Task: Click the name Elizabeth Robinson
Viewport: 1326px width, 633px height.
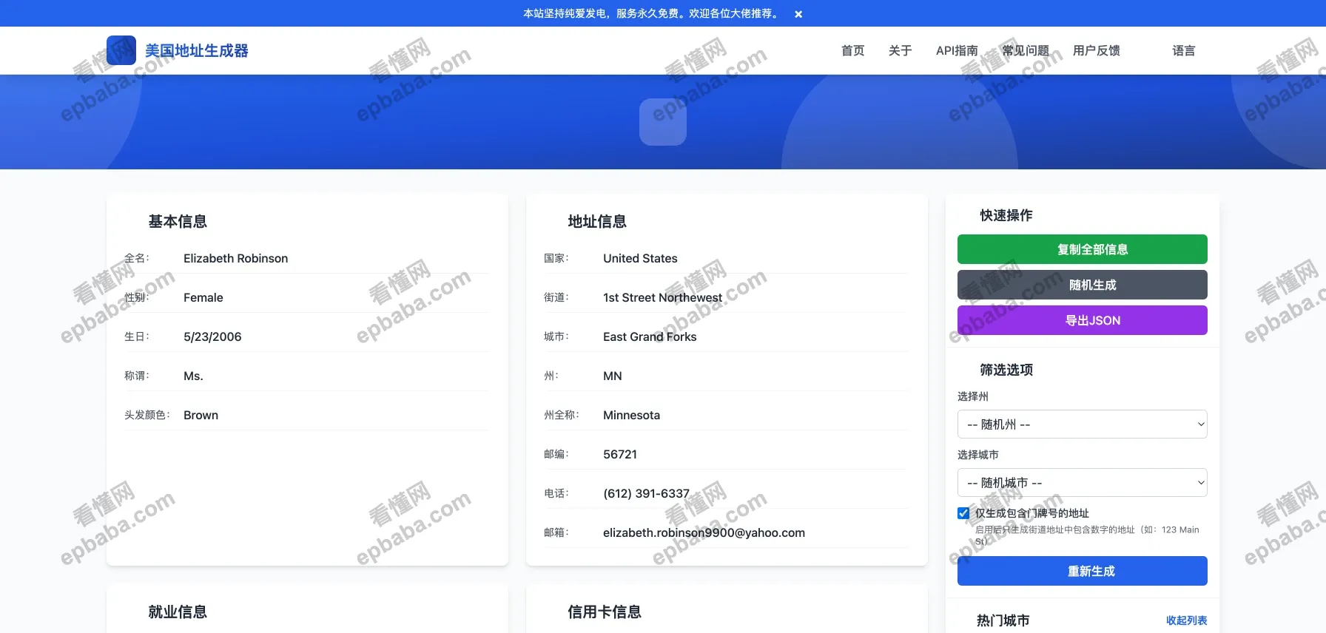Action: pyautogui.click(x=236, y=258)
